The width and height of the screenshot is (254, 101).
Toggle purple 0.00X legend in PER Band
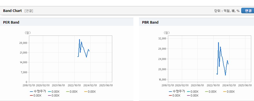(x=54, y=95)
